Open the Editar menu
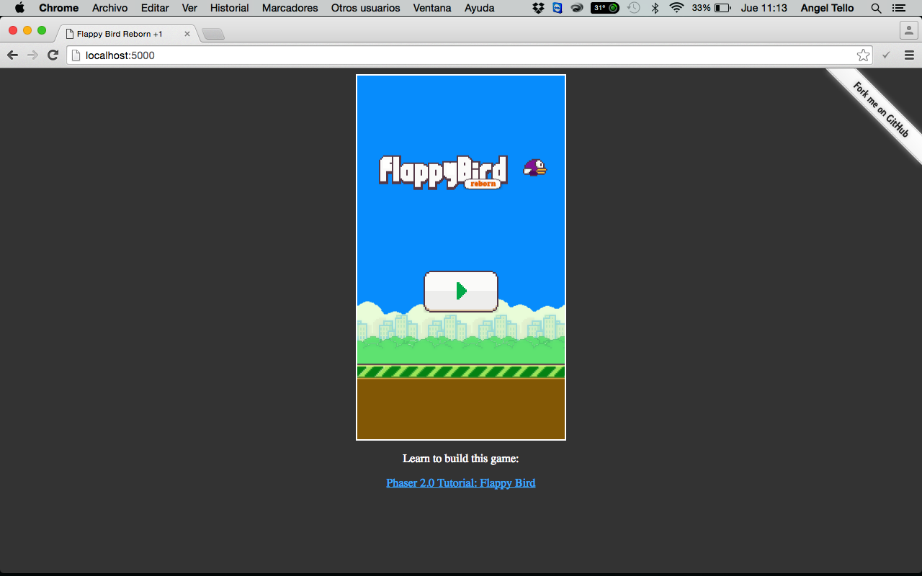Screen dimensions: 922x576 tap(155, 8)
